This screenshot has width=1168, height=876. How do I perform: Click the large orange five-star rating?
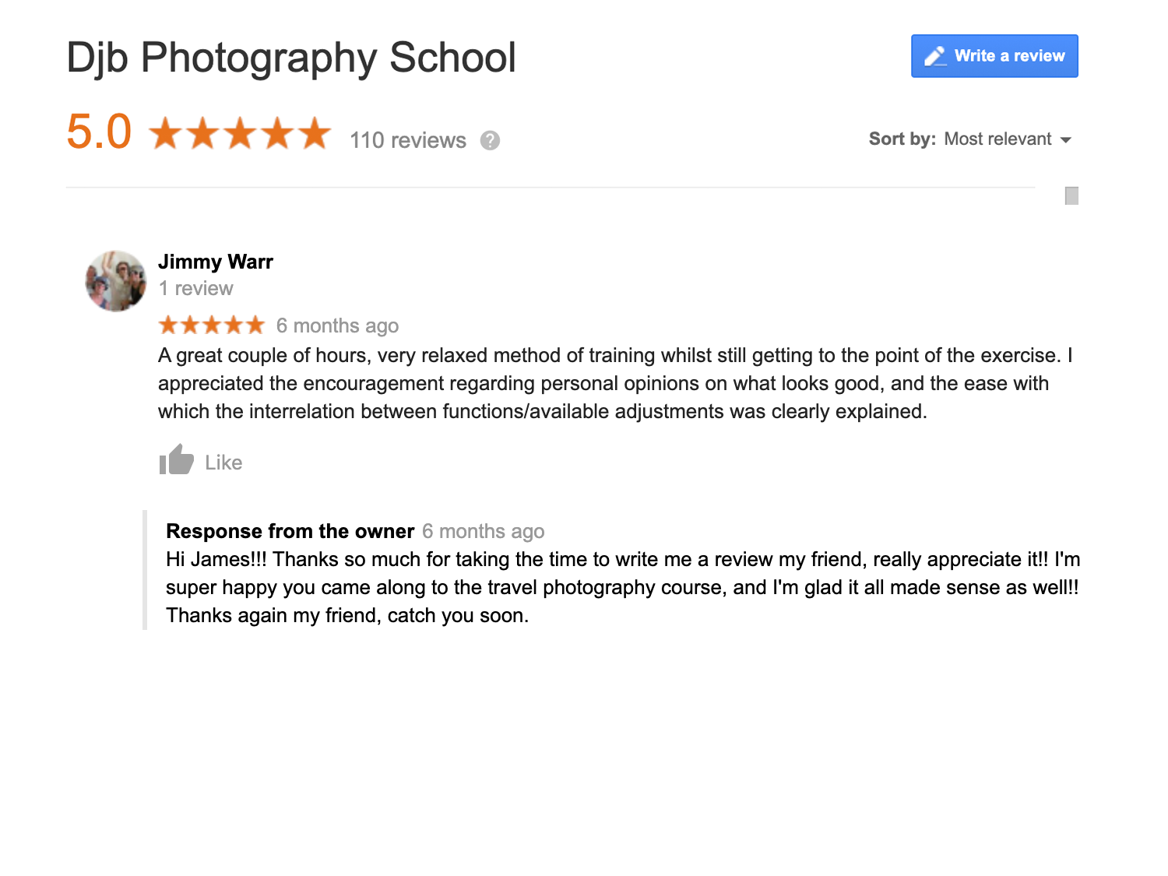(x=240, y=133)
